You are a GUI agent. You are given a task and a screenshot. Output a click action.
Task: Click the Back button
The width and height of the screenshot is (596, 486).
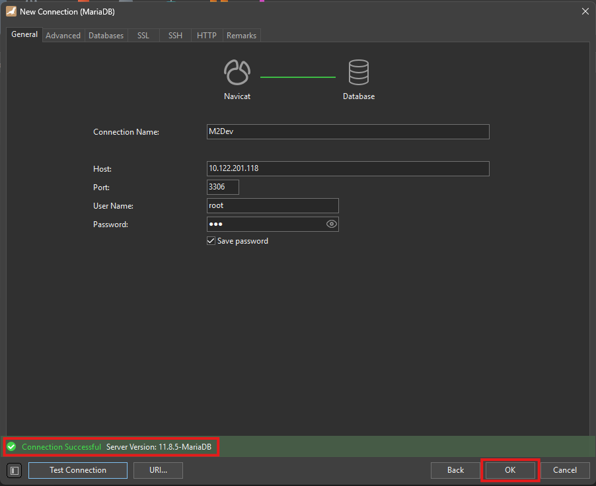point(455,470)
